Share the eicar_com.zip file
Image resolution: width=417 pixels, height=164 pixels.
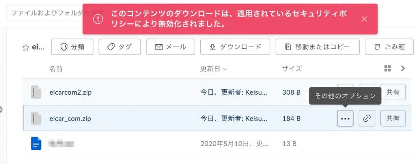click(393, 119)
